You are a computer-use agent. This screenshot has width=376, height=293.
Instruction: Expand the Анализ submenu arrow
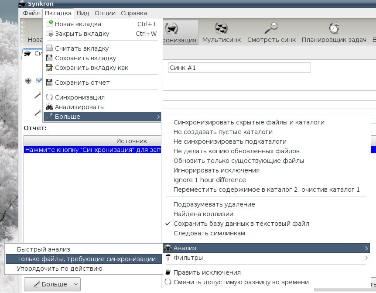click(366, 248)
